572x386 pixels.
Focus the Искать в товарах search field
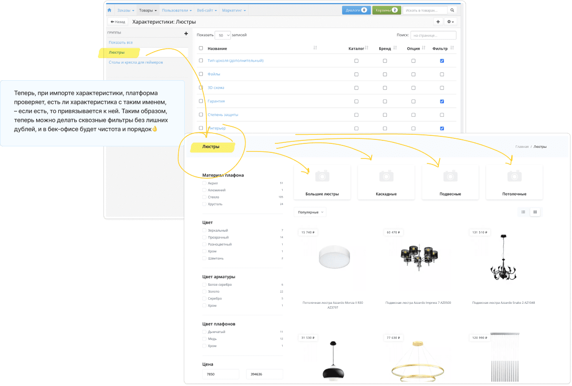pyautogui.click(x=425, y=10)
